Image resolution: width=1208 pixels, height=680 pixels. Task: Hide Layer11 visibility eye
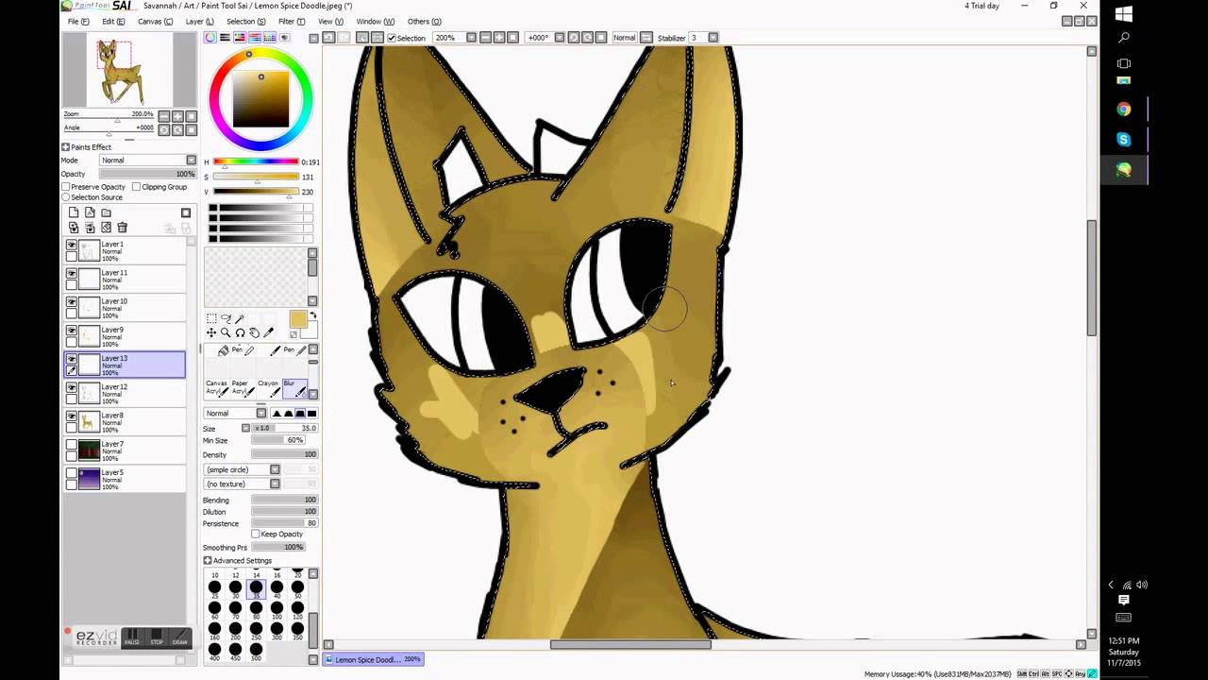pyautogui.click(x=72, y=273)
